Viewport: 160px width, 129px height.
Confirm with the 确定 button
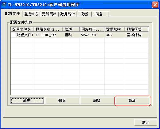pos(146,123)
